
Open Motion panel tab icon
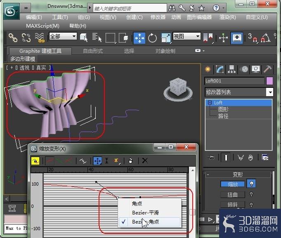(244, 69)
